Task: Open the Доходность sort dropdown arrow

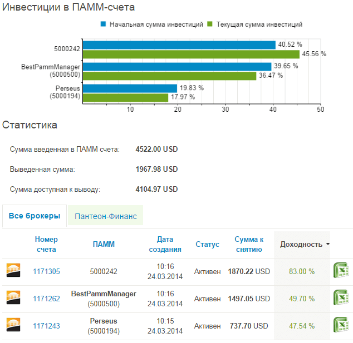Action: click(x=328, y=244)
